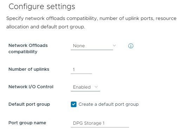The width and height of the screenshot is (181, 132).
Task: Click the 'Default port group' field label
Action: 29,104
